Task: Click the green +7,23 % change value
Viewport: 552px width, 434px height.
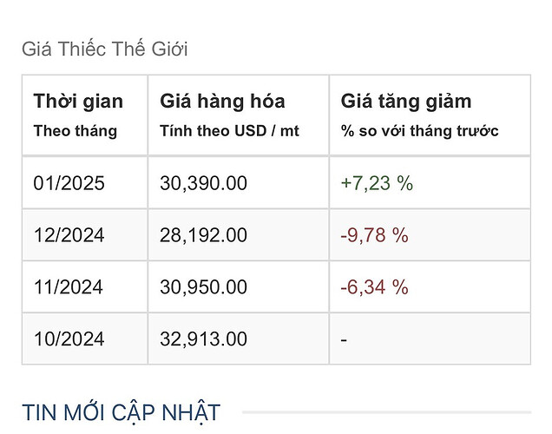Action: (x=377, y=182)
